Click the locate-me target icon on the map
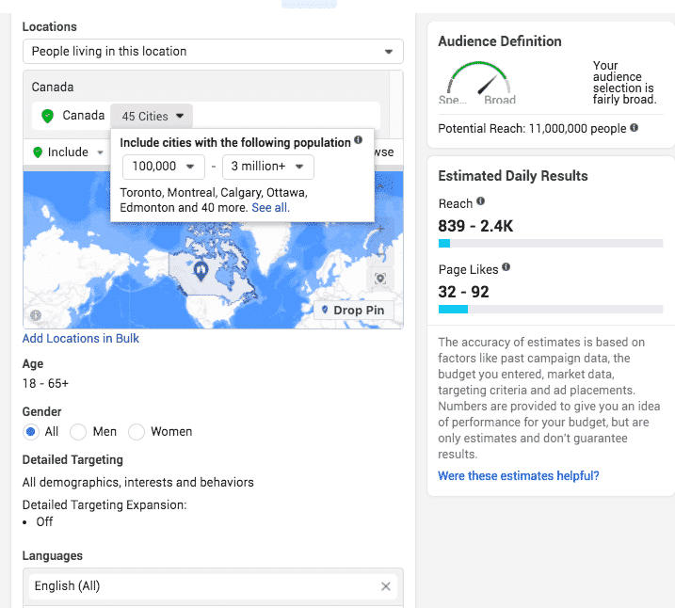This screenshot has width=675, height=608. point(380,279)
